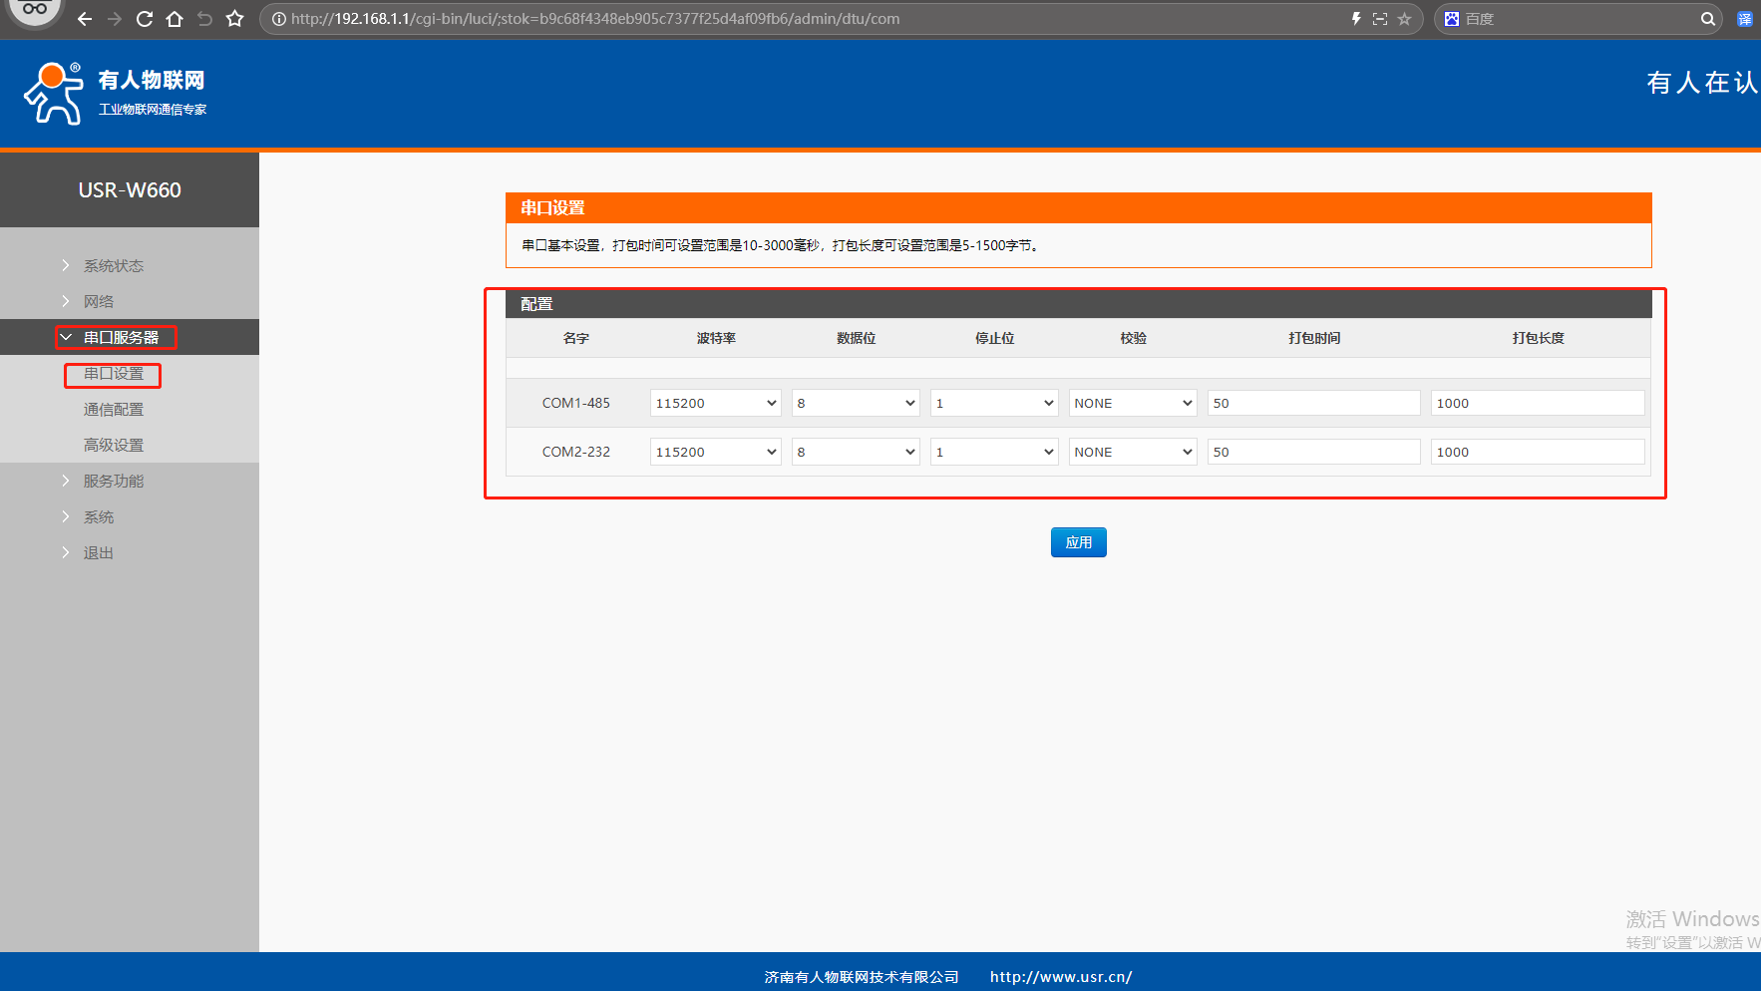Reload the page with refresh icon
1761x991 pixels.
click(145, 19)
